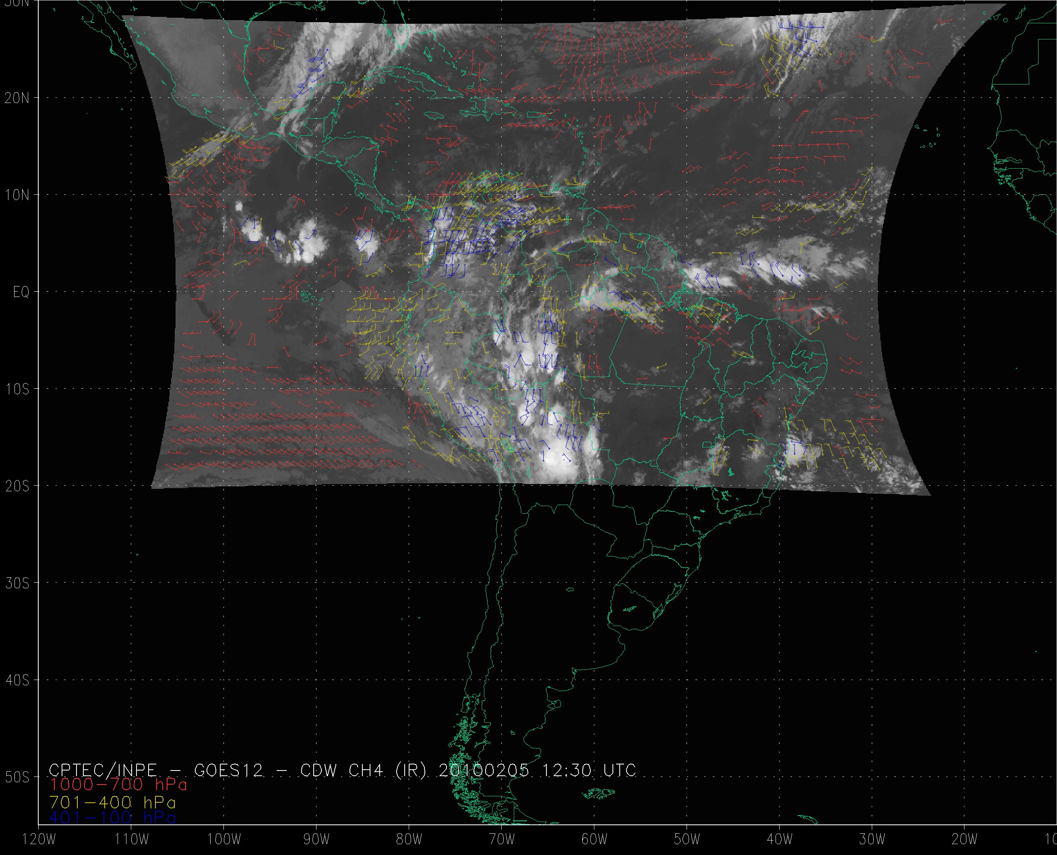Click the CPTEC/INPE GOES12 title text
This screenshot has height=855, width=1057.
343,770
